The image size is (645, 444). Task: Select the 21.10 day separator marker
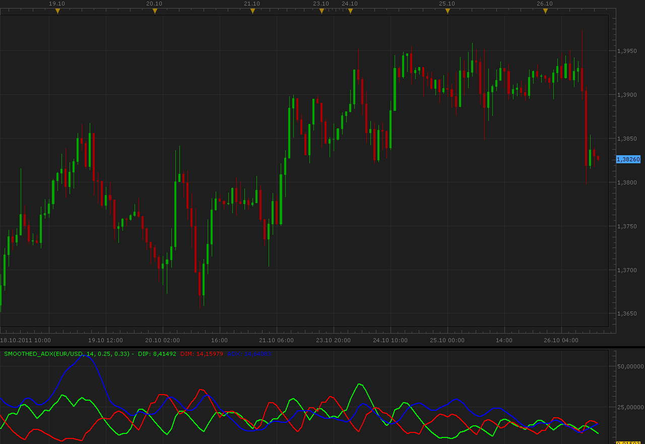point(252,11)
